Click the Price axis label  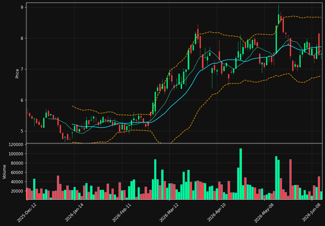pyautogui.click(x=17, y=73)
